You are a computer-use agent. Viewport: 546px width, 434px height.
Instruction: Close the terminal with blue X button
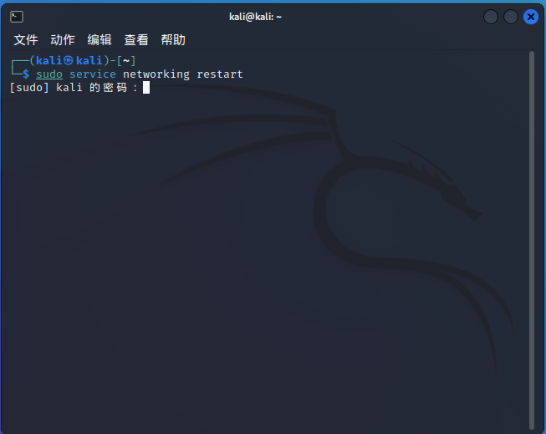[531, 17]
